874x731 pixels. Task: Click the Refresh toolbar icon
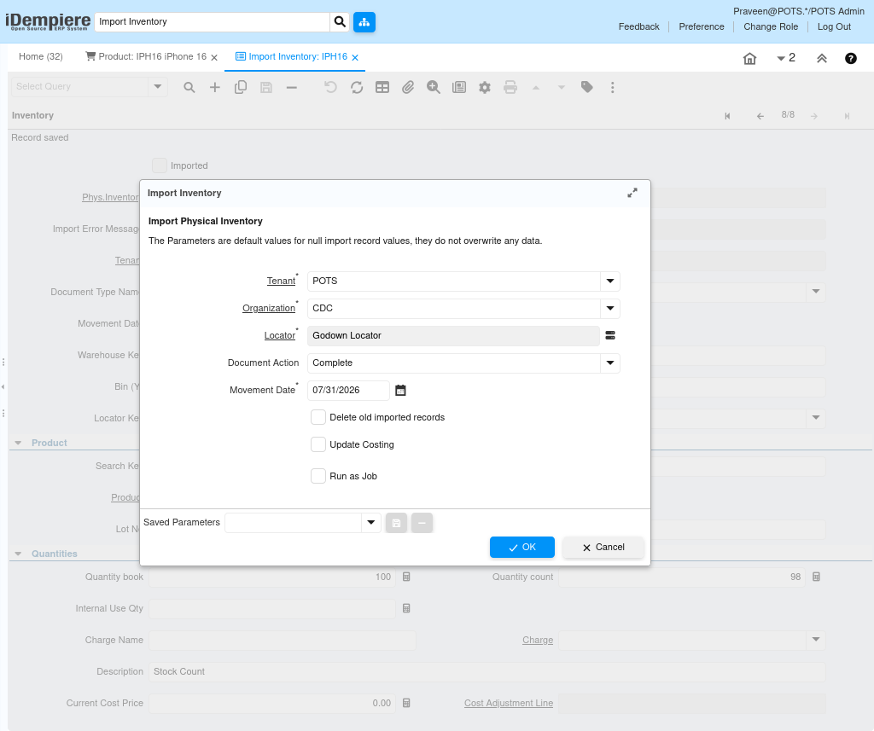(357, 88)
